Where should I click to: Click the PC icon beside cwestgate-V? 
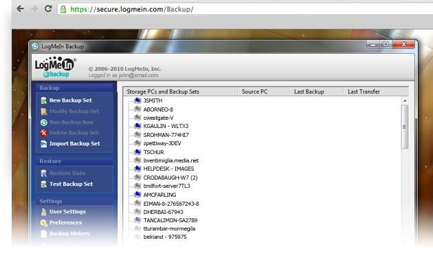137,118
